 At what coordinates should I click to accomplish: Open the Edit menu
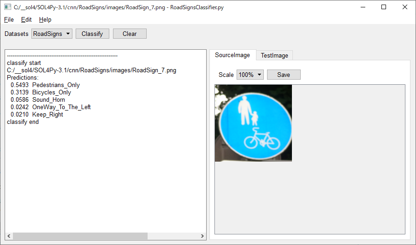click(x=26, y=20)
